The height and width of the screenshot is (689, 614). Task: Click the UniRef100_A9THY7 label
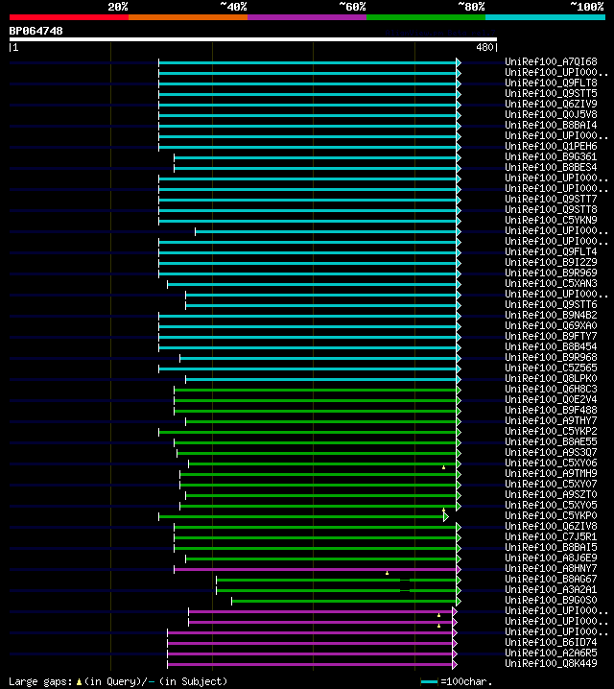click(x=551, y=420)
